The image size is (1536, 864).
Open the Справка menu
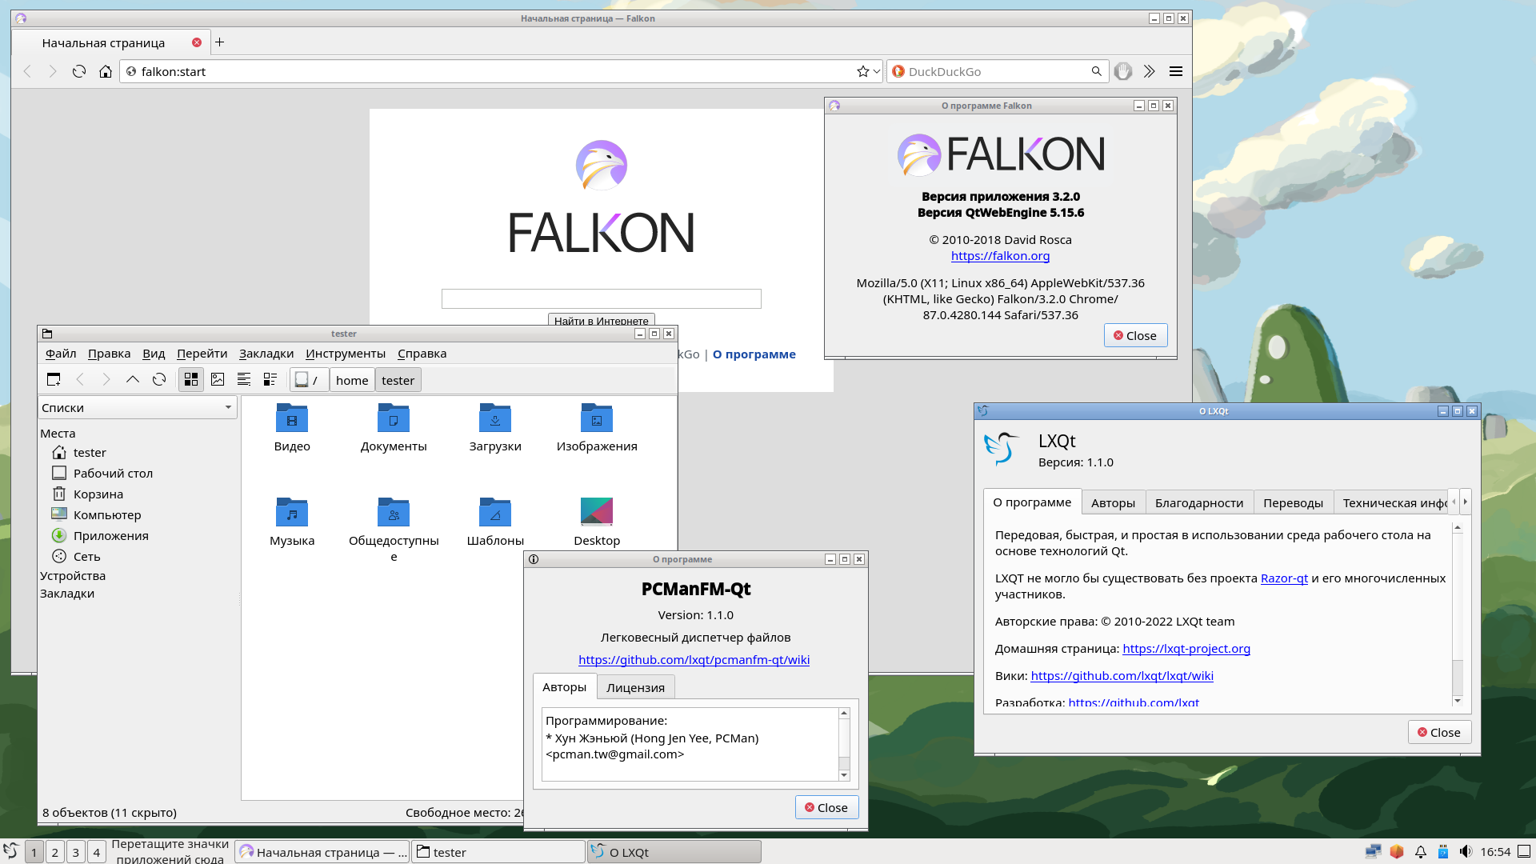[422, 354]
